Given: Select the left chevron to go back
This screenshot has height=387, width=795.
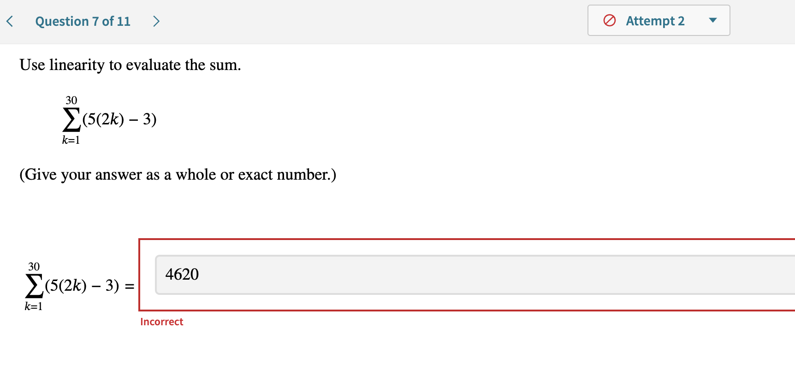Looking at the screenshot, I should coord(10,21).
